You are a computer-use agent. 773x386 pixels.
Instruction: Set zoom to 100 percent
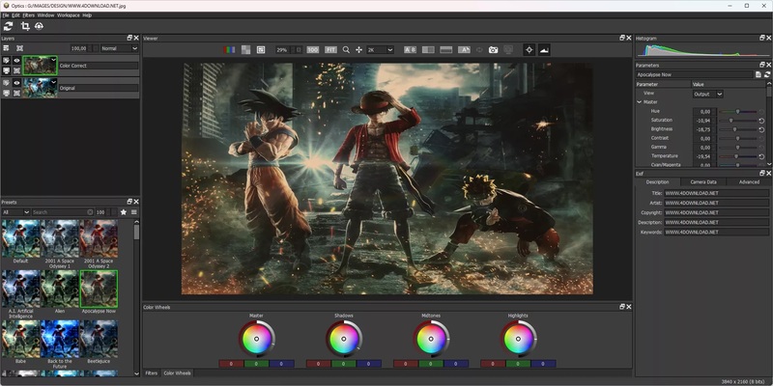pos(312,50)
